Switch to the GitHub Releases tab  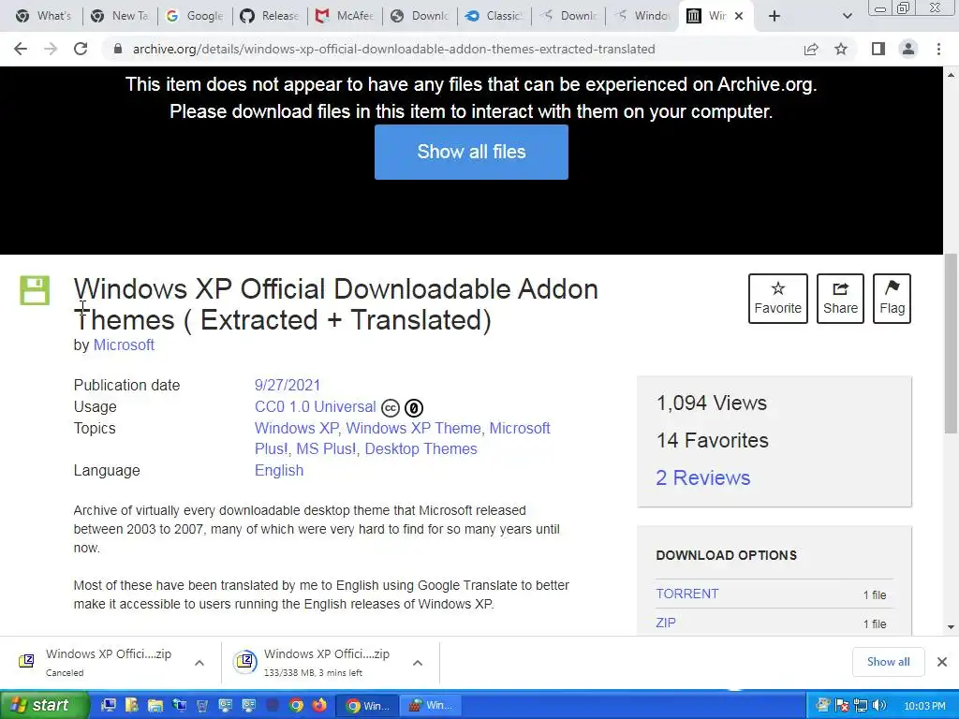(270, 16)
